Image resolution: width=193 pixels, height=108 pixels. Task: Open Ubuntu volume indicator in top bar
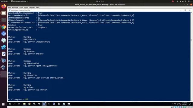[183, 1]
